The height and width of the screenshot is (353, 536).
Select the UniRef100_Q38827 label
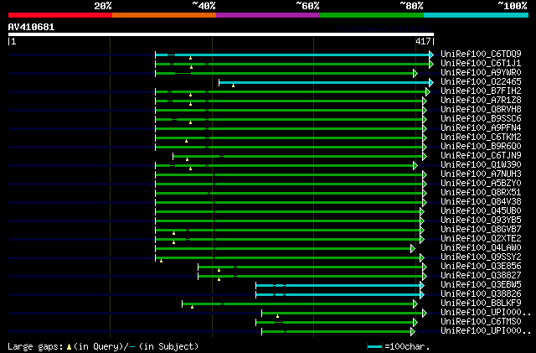pyautogui.click(x=481, y=276)
